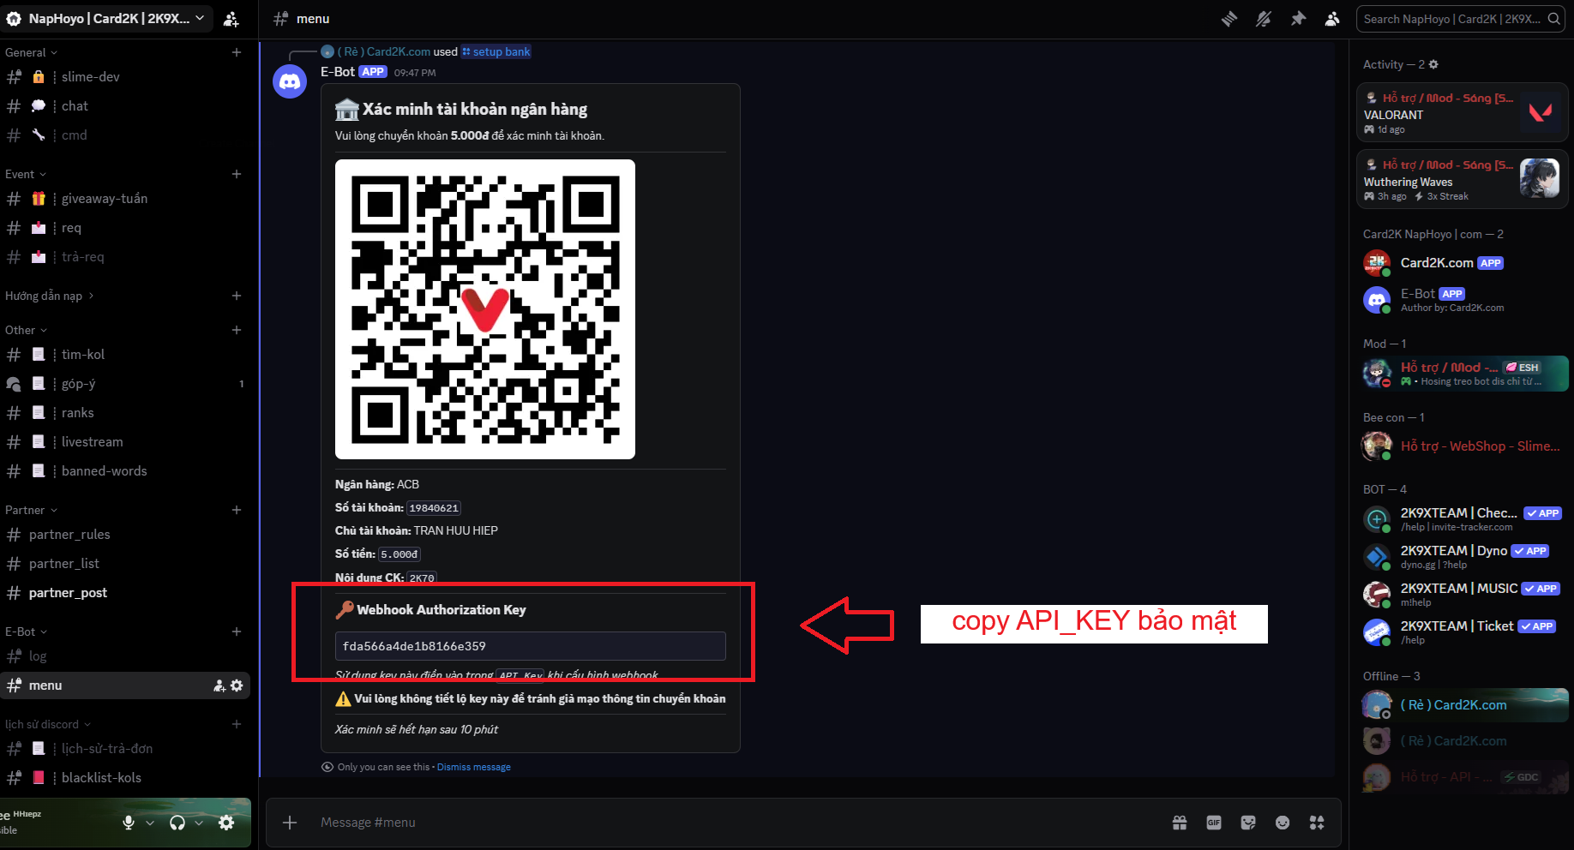Open notification settings bell icon
Viewport: 1574px width, 850px height.
click(1264, 19)
